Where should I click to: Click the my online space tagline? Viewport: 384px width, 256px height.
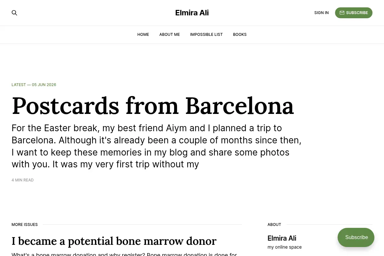click(284, 247)
